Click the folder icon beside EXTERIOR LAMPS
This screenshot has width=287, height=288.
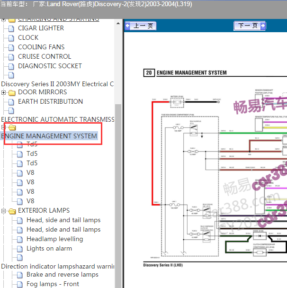[12, 211]
